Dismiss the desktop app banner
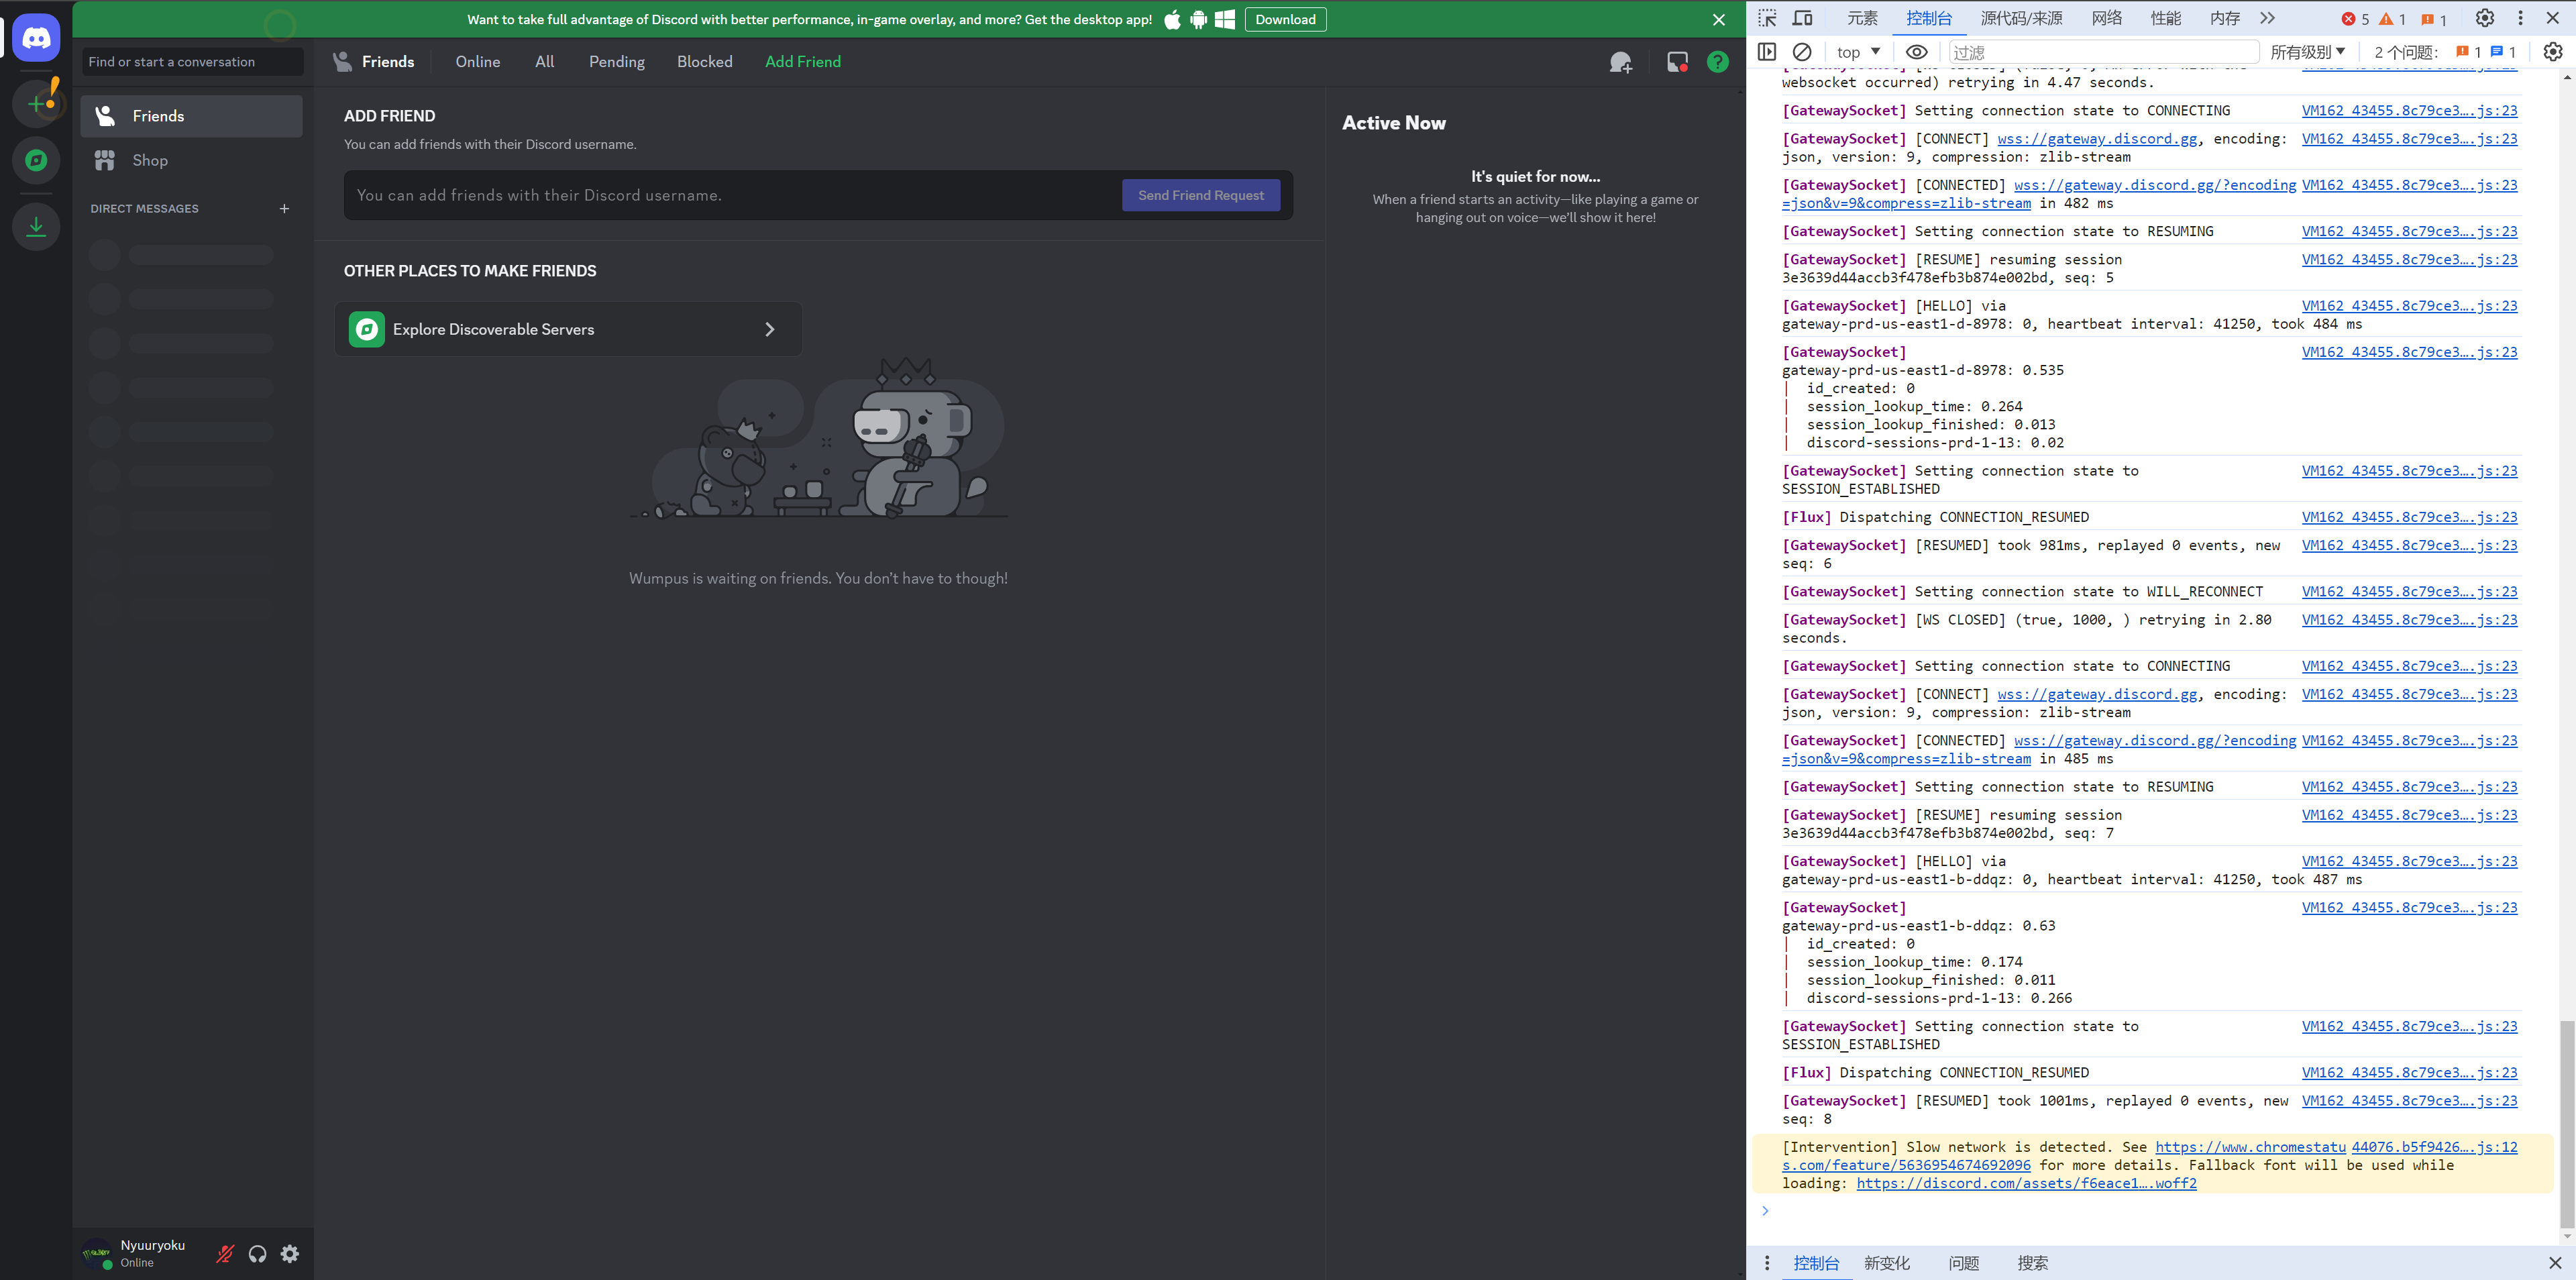The height and width of the screenshot is (1280, 2576). click(x=1719, y=20)
